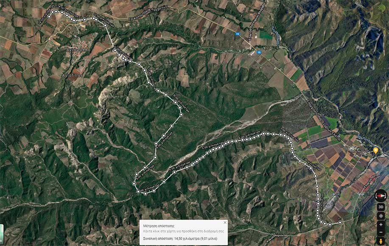Select the last route point by 14,00 χιλιόμετρα

coord(49,17)
